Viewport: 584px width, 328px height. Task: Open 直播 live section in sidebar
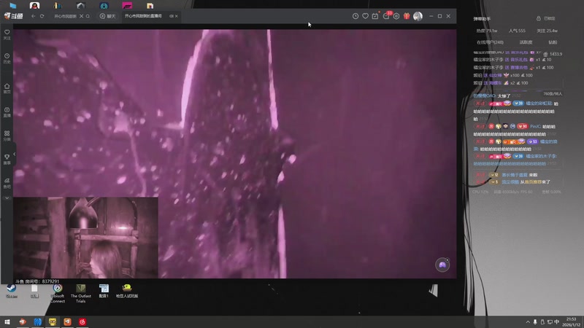[7, 112]
